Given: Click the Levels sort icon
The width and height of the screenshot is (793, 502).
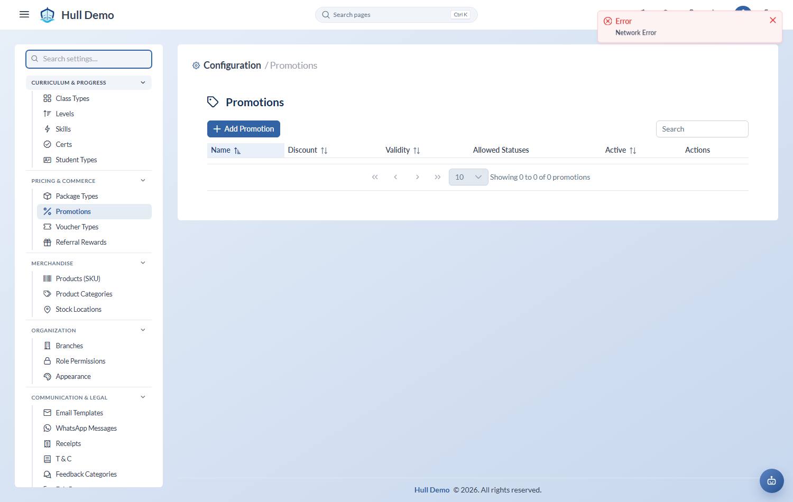Looking at the screenshot, I should tap(47, 114).
